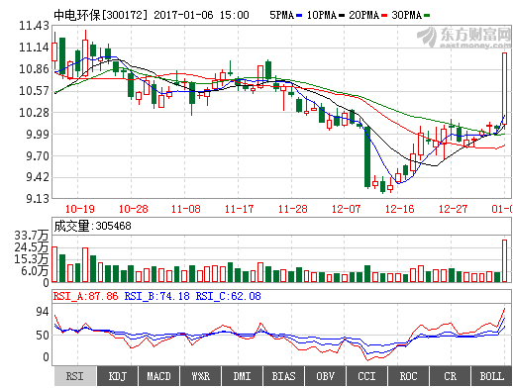Click the RSI_A:87.86 value
This screenshot has height=388, width=513.
tap(85, 296)
